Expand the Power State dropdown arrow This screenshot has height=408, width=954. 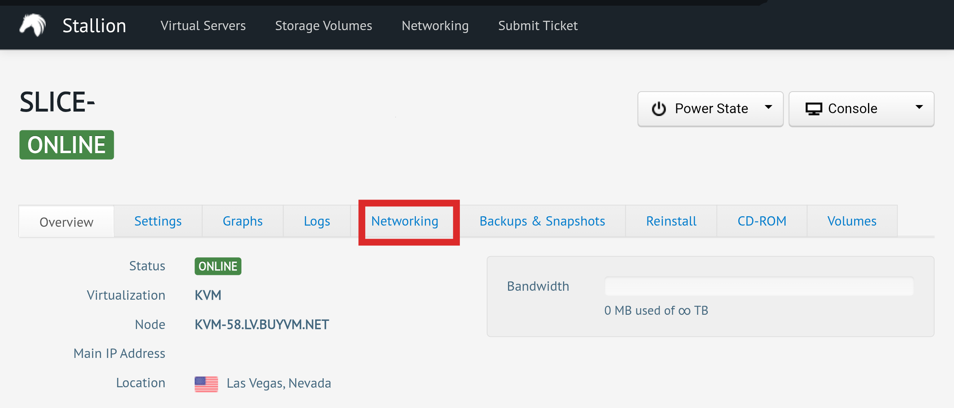(x=768, y=107)
